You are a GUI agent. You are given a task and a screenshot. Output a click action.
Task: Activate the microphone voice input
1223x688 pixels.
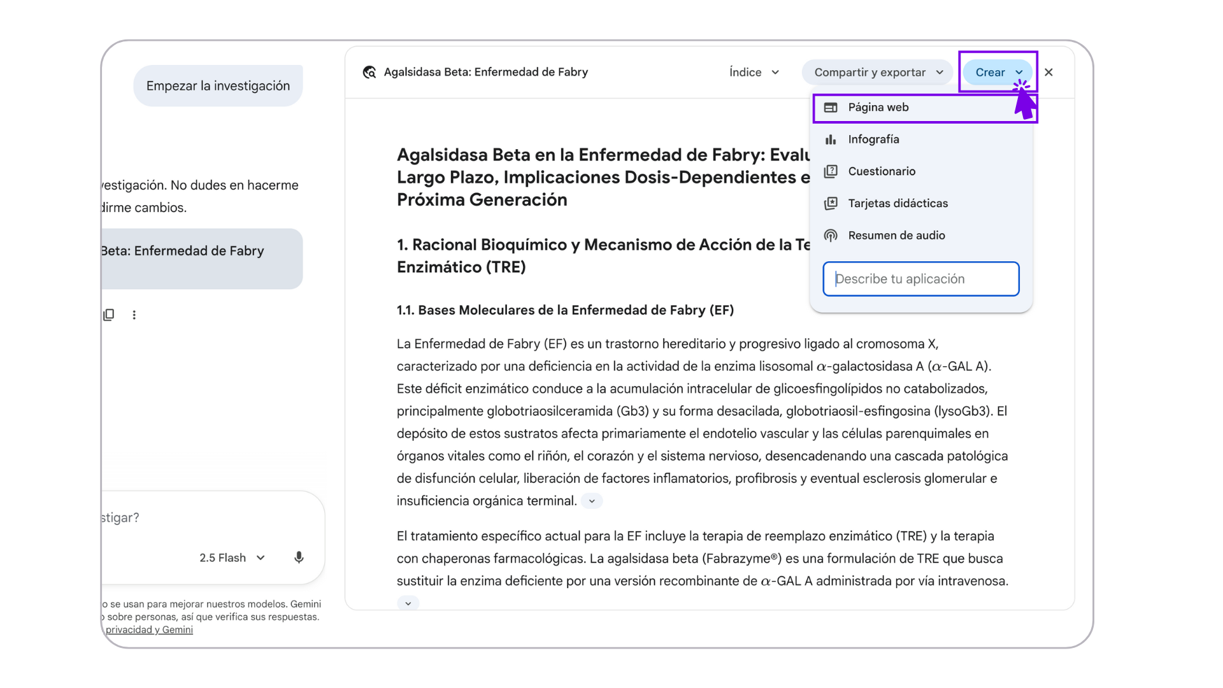click(x=299, y=558)
